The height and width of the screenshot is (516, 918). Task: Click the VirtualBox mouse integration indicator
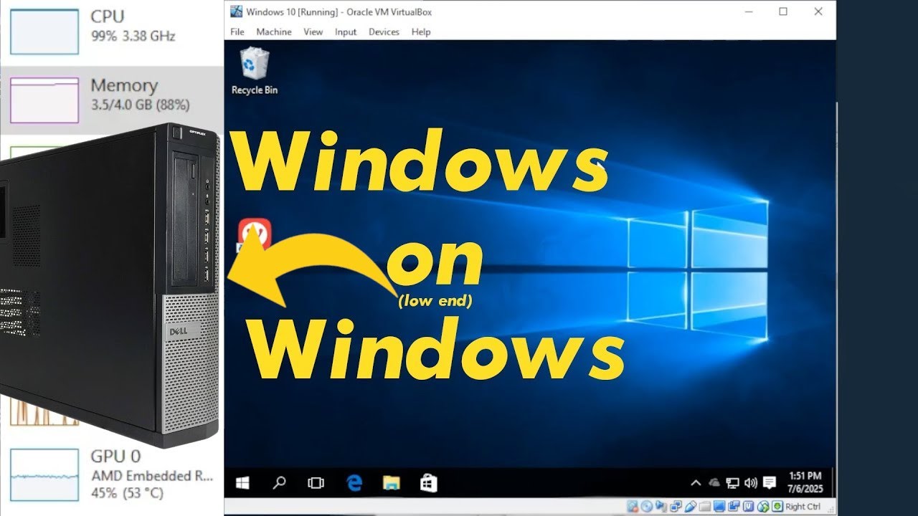point(762,507)
